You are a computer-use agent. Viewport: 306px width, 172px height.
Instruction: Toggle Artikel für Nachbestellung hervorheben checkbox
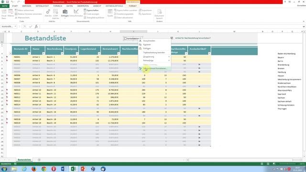pyautogui.click(x=172, y=38)
